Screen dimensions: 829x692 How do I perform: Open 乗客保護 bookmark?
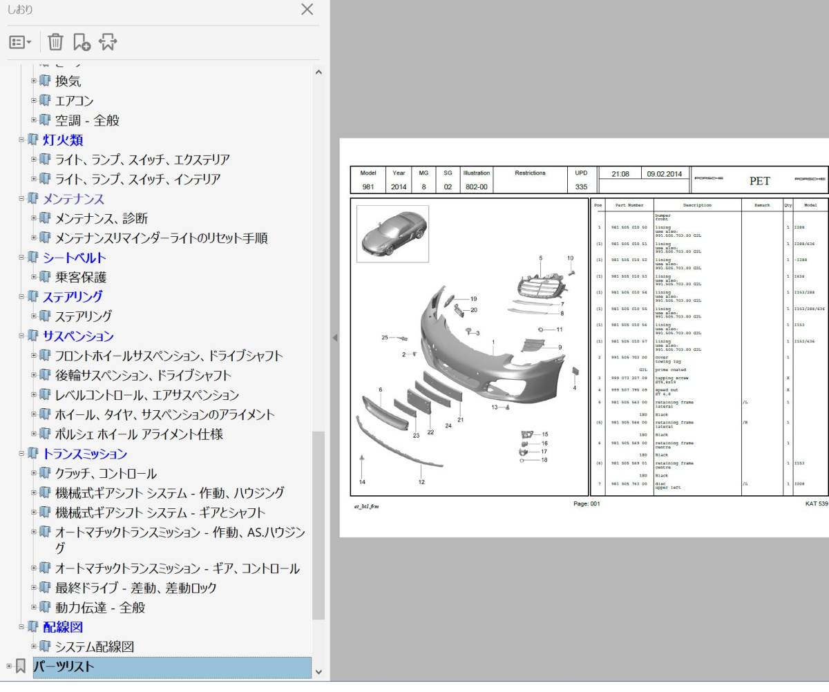point(81,277)
